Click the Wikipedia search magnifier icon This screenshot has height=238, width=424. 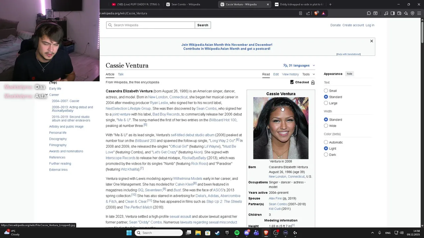[x=110, y=25]
